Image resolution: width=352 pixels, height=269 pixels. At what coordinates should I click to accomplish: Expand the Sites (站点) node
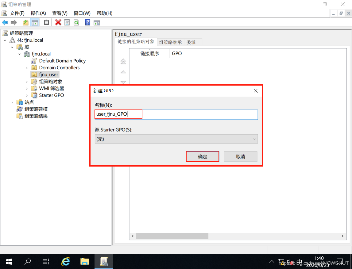(12, 102)
